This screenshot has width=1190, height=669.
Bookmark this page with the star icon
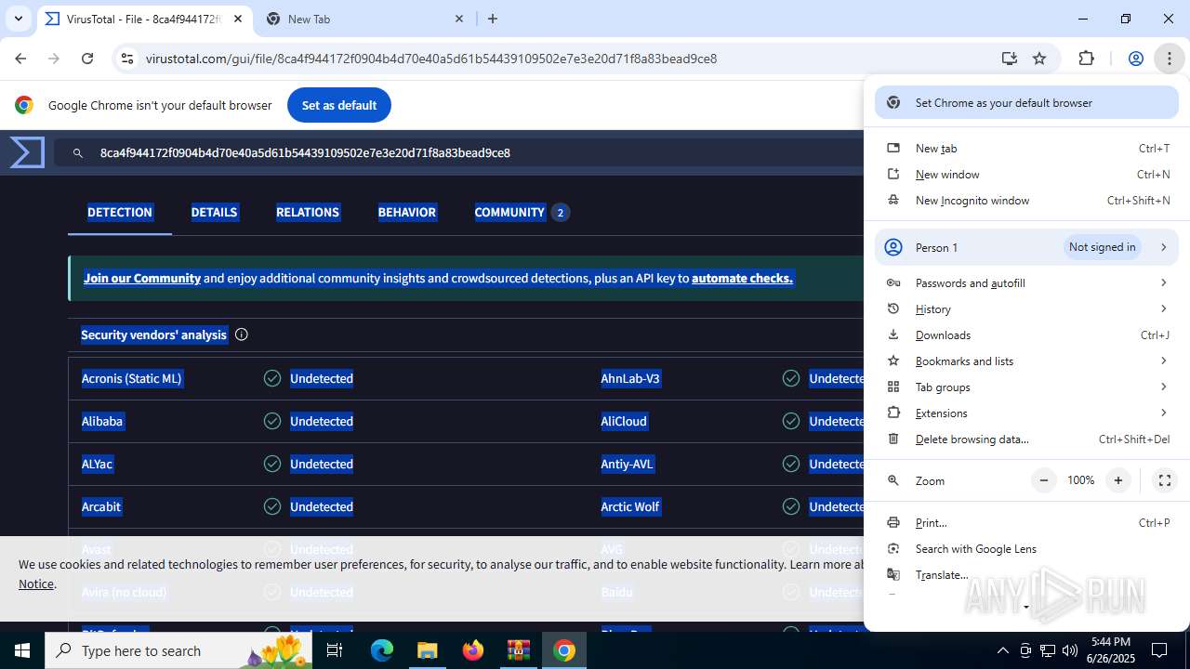(x=1039, y=59)
